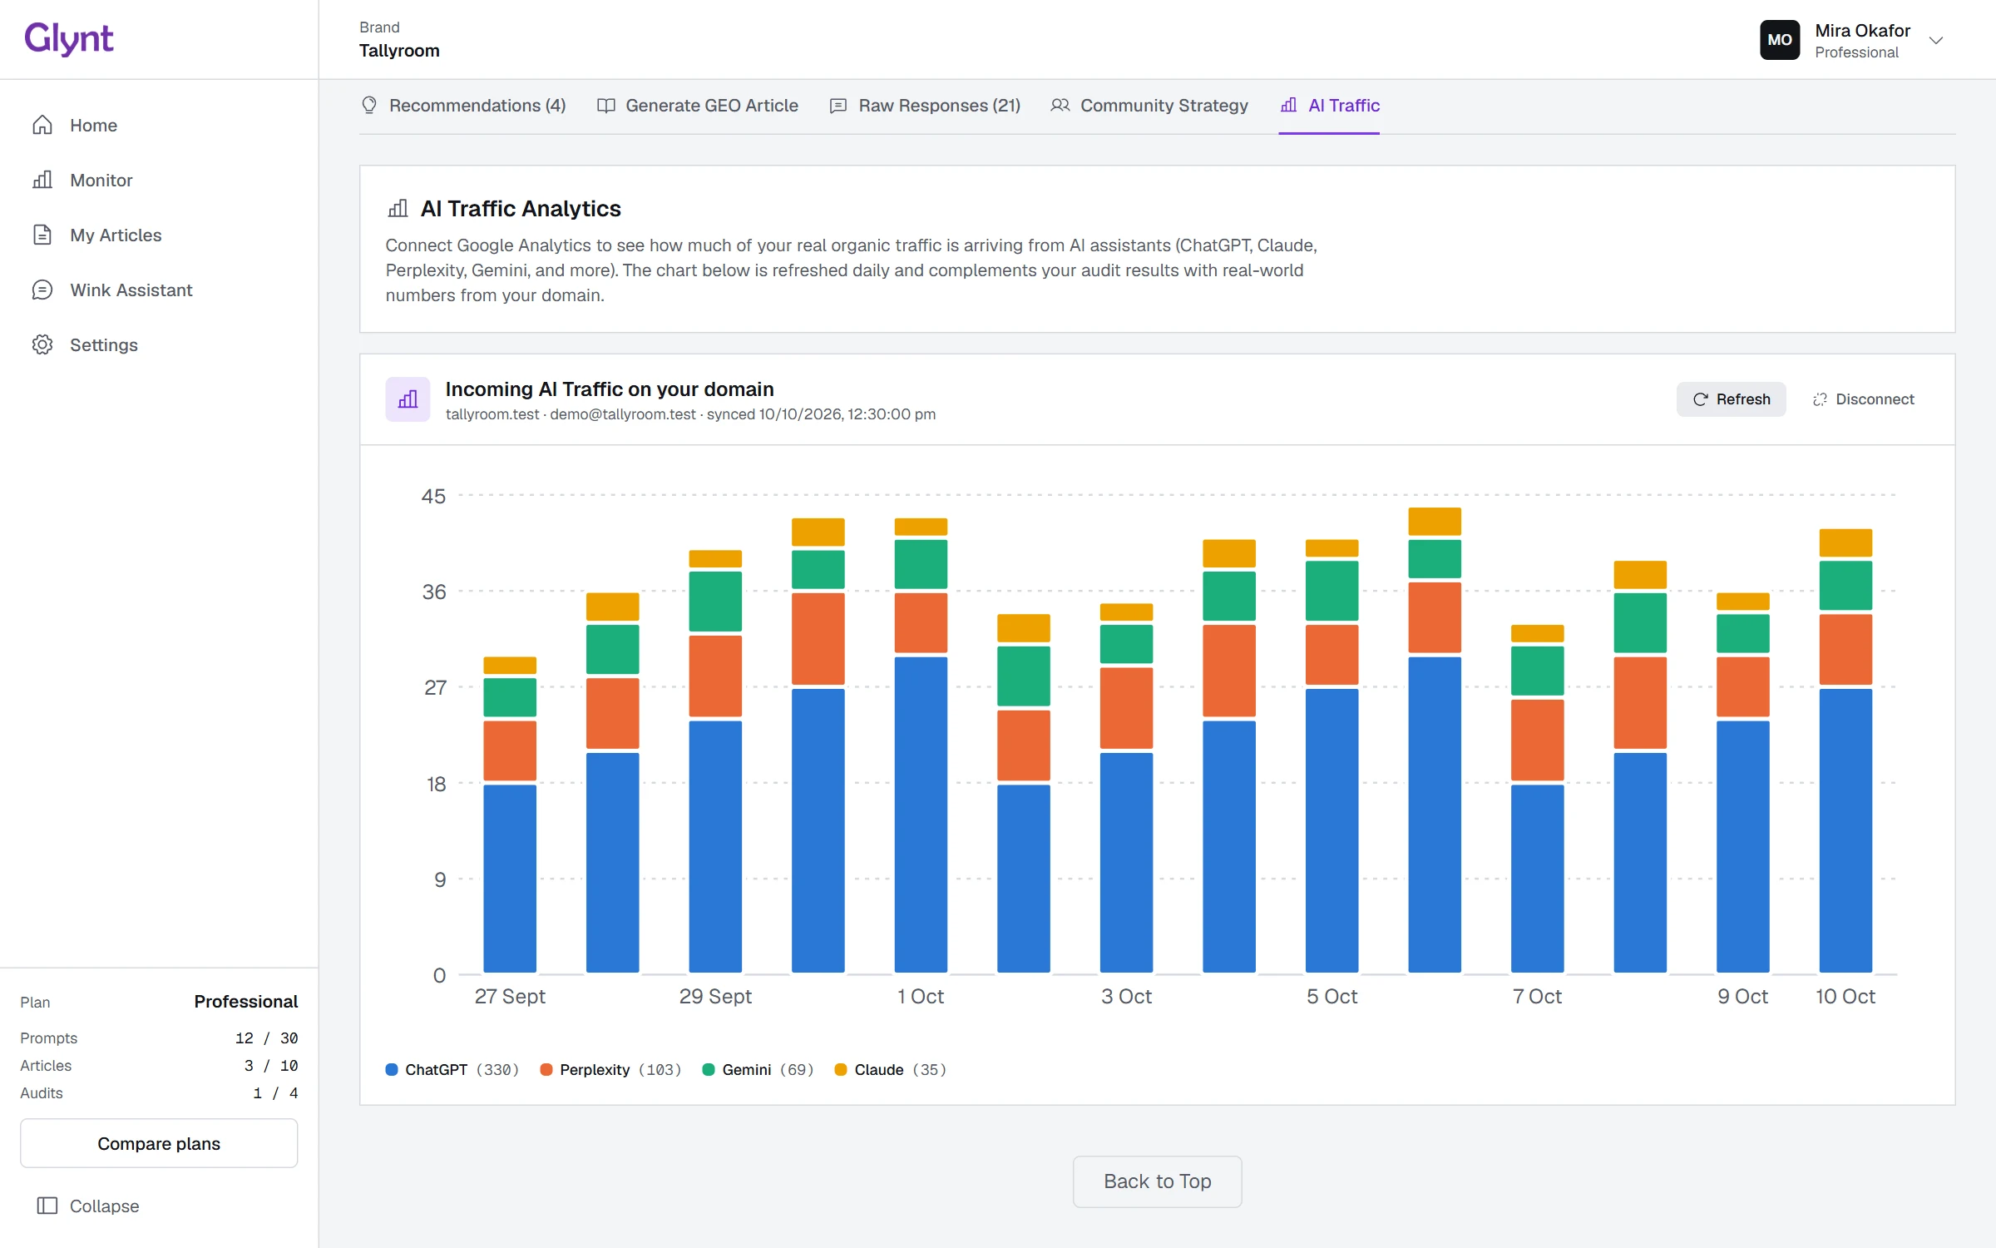
Task: Click the orange Perplexity segment for 1 Oct
Action: [x=921, y=622]
